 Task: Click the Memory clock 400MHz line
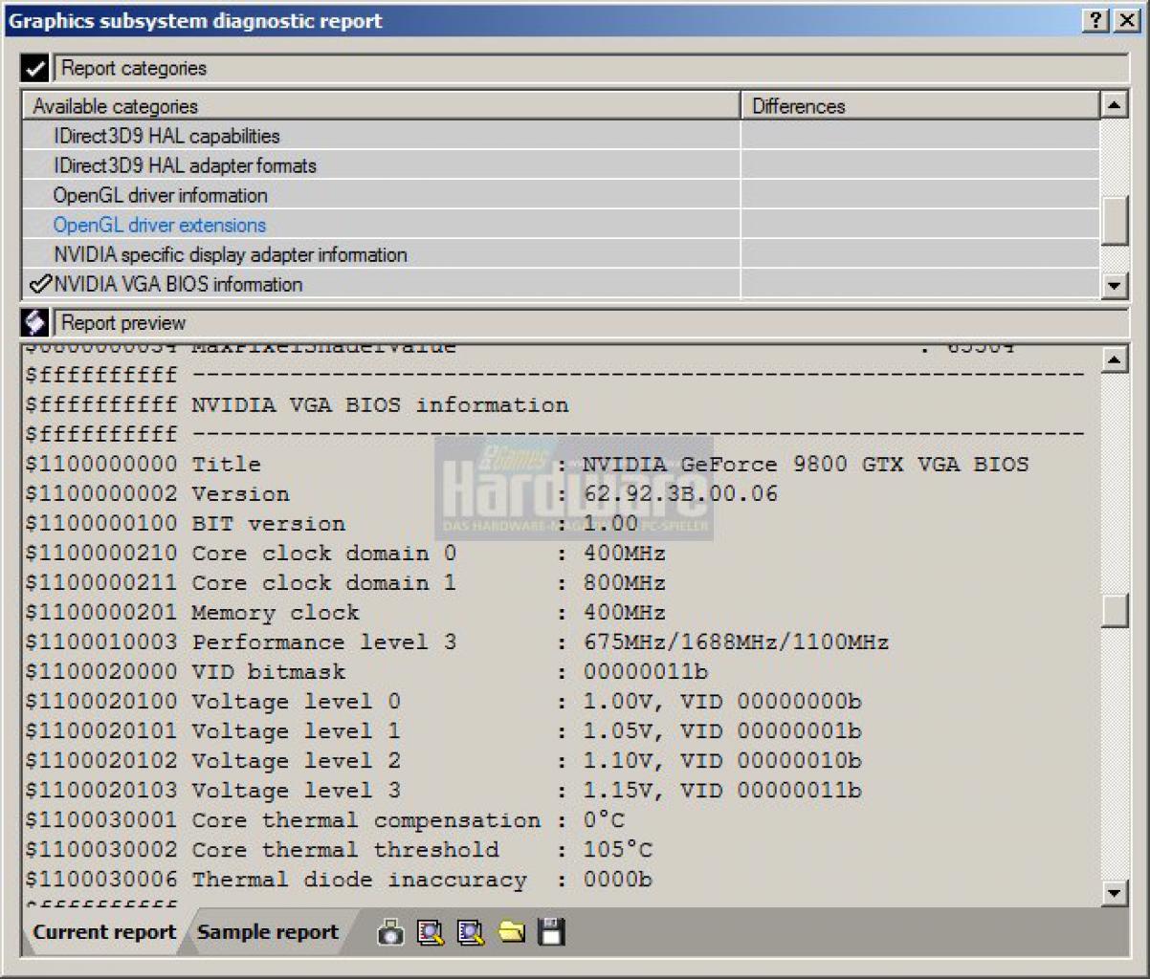click(x=345, y=613)
